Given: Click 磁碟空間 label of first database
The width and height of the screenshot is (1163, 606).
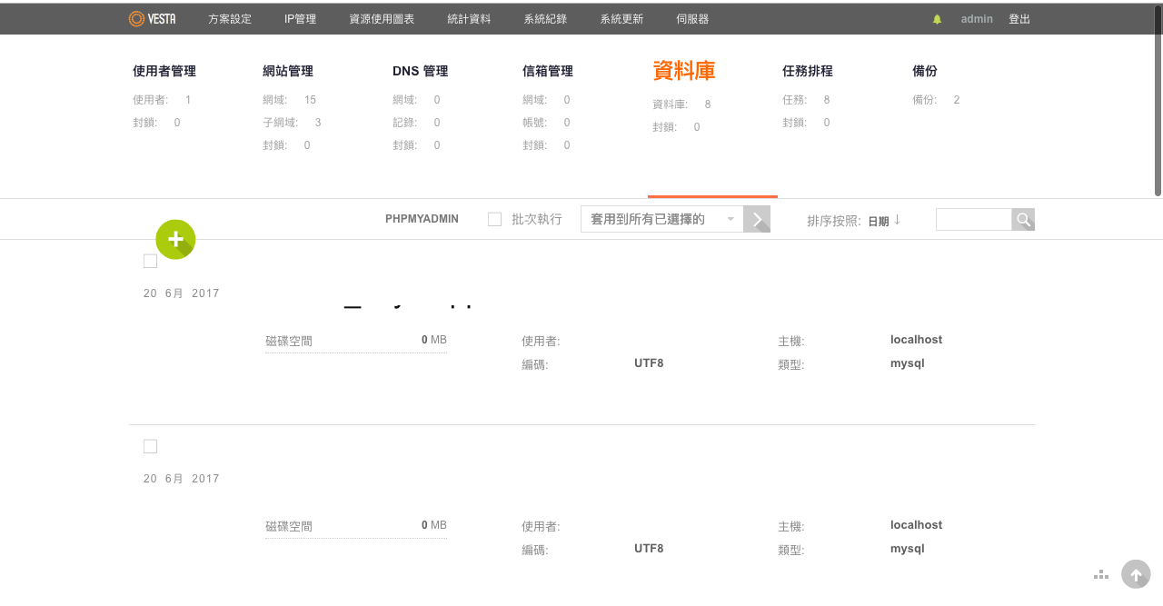Looking at the screenshot, I should click(289, 342).
